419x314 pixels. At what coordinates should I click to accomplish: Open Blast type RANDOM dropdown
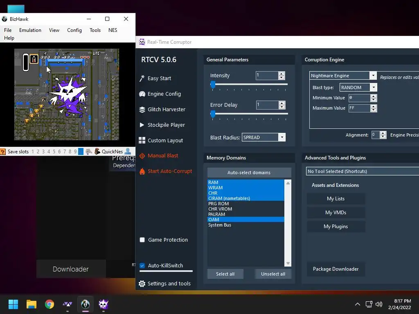coord(374,87)
